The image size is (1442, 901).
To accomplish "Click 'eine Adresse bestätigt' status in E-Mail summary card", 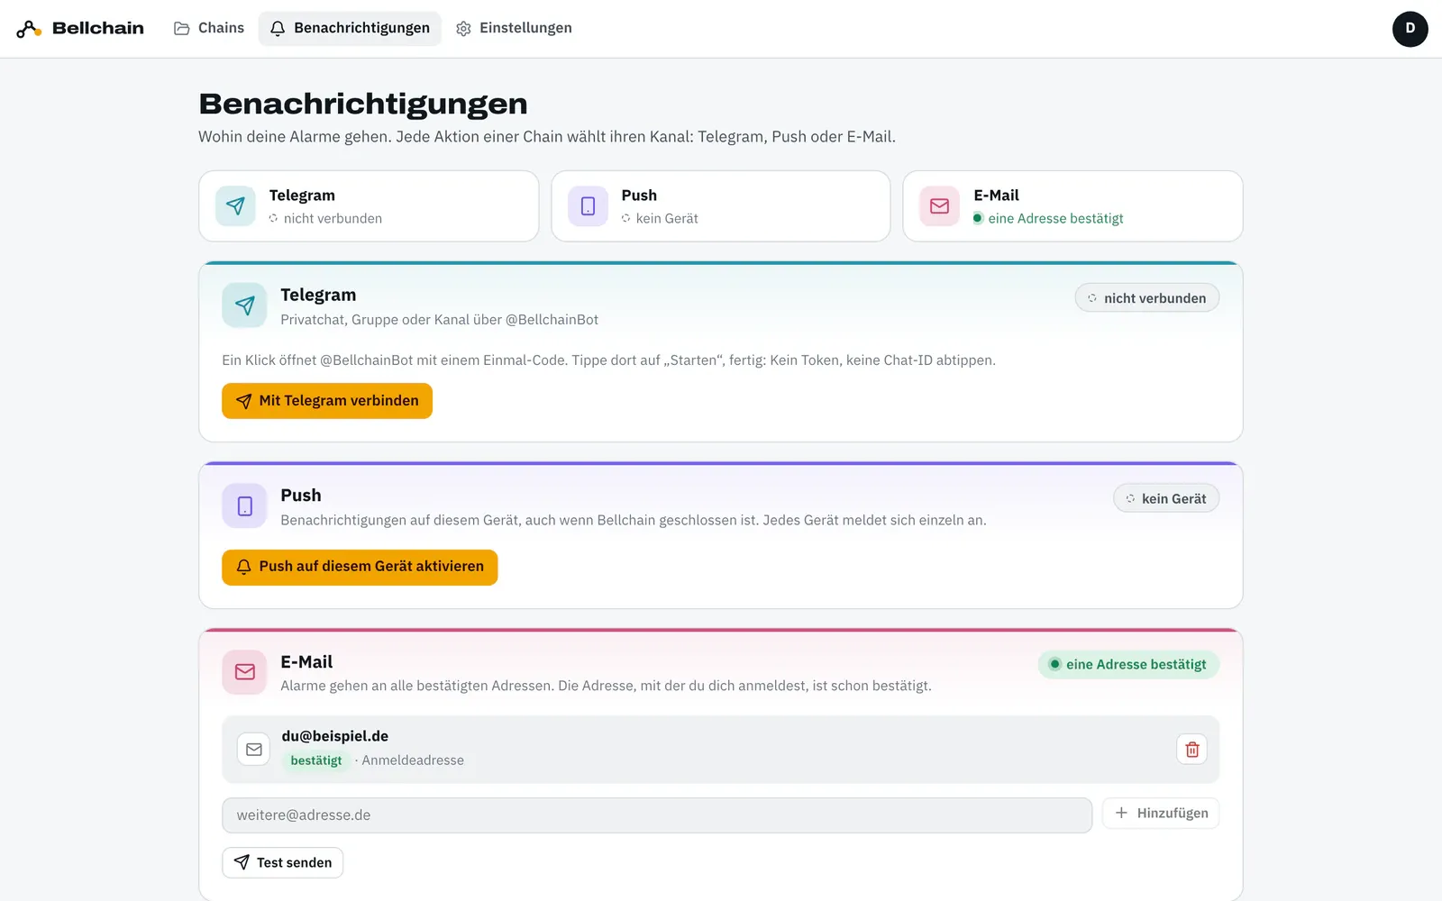I will 1048,219.
